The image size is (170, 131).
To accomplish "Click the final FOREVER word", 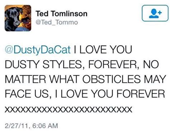I will coord(141,94).
